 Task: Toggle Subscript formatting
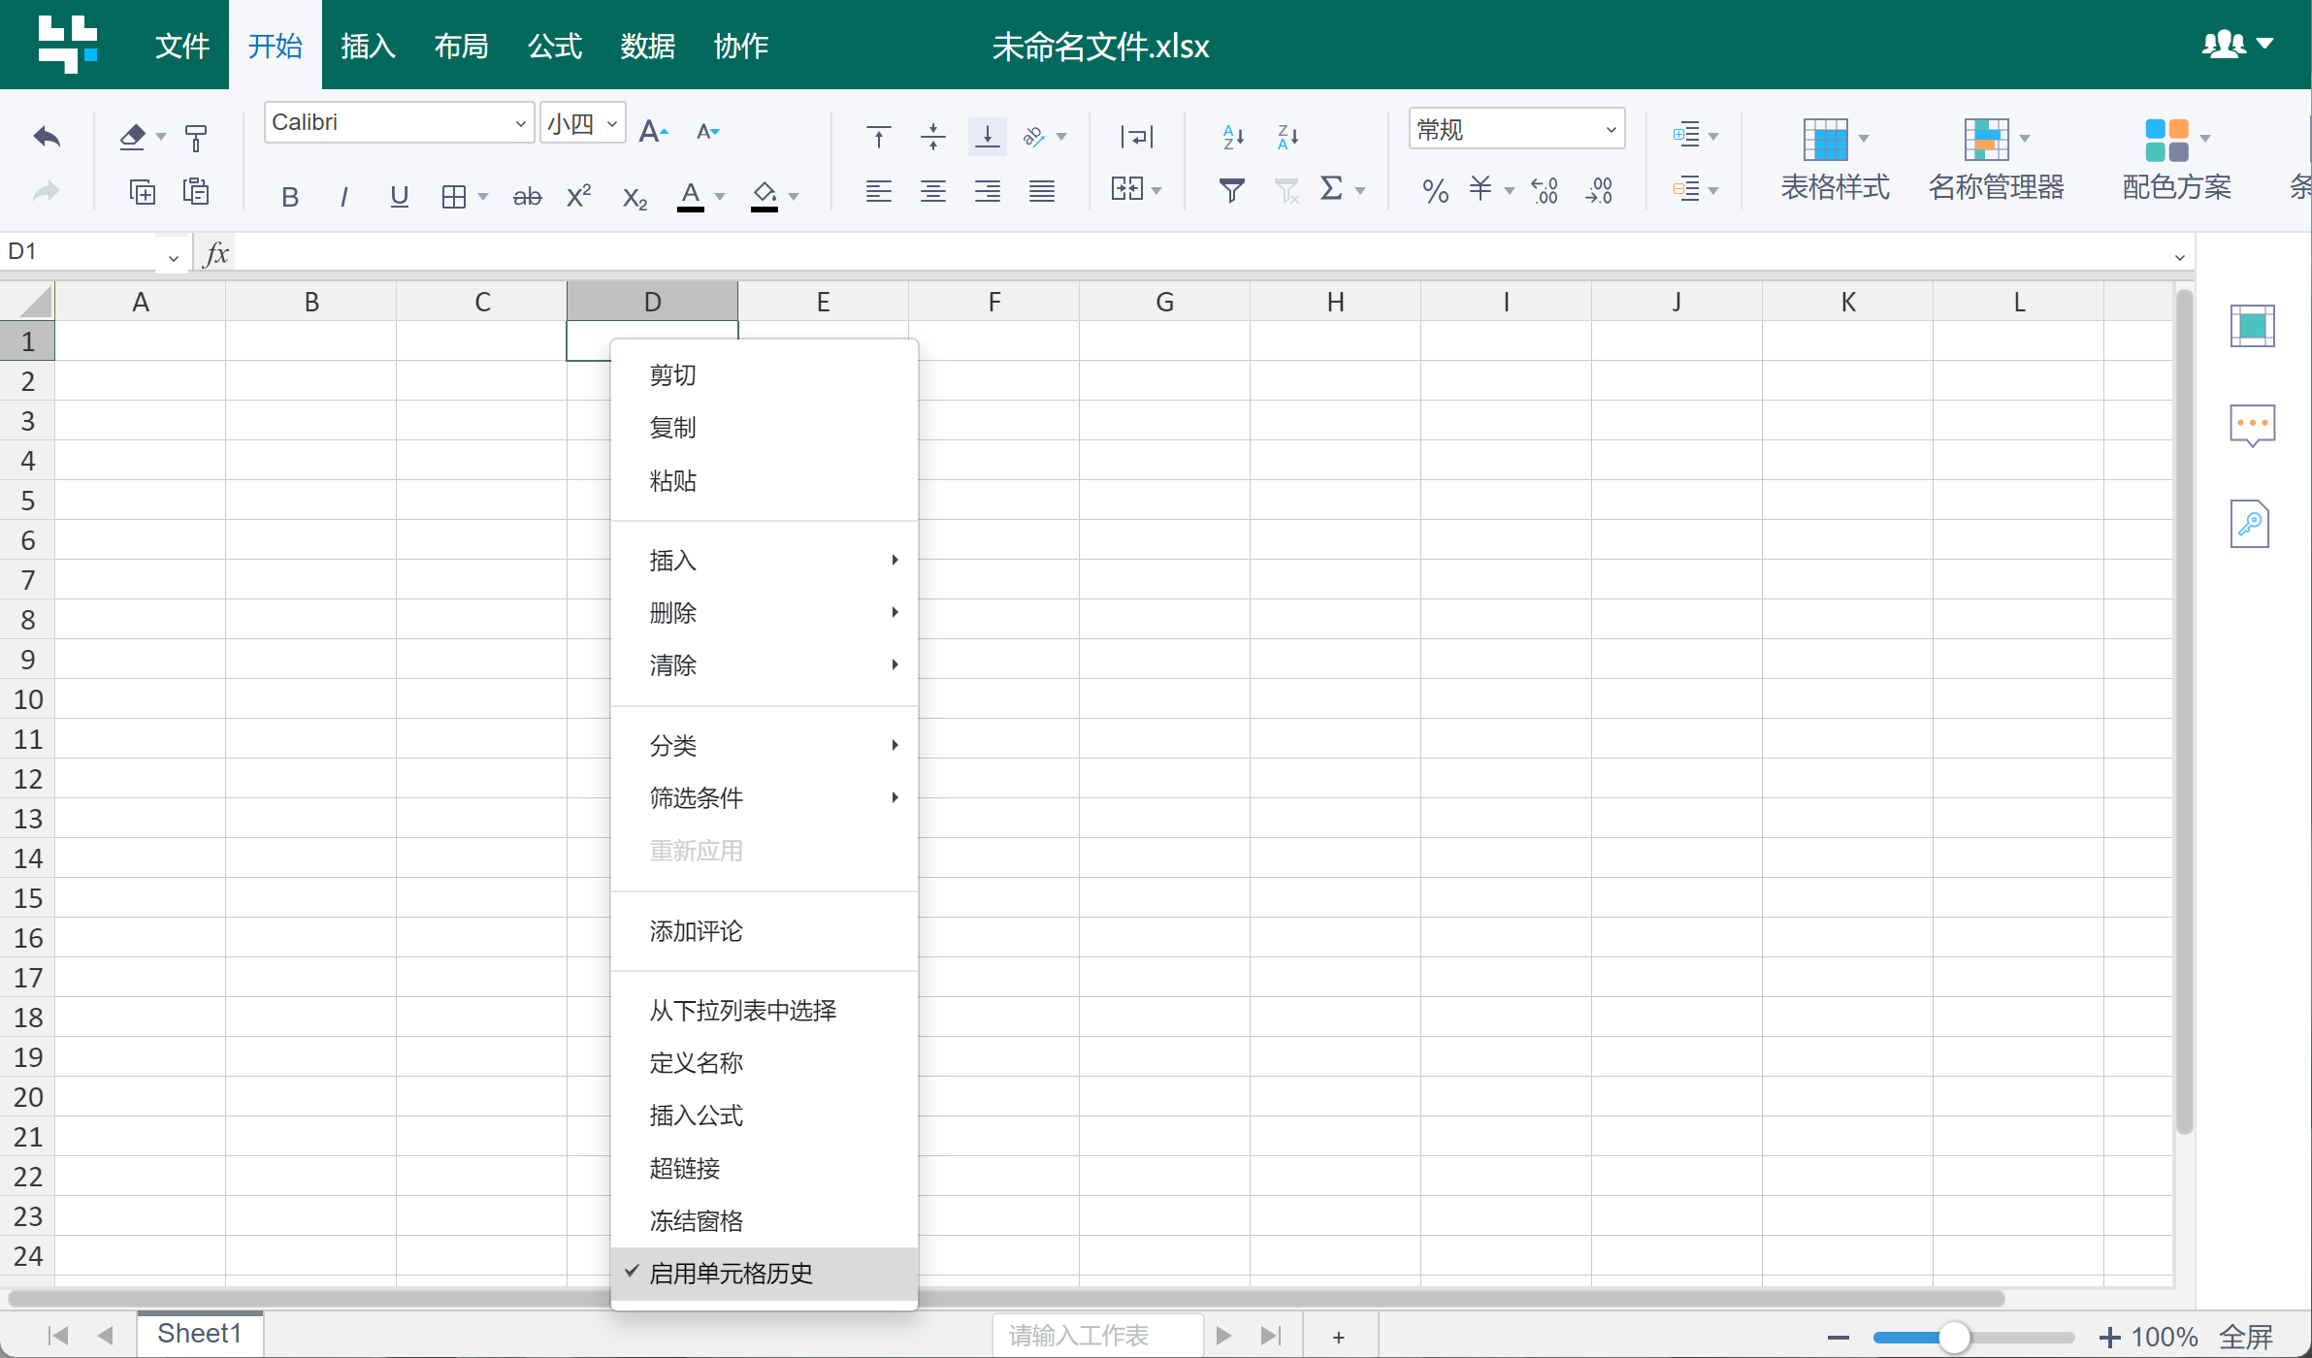[635, 198]
